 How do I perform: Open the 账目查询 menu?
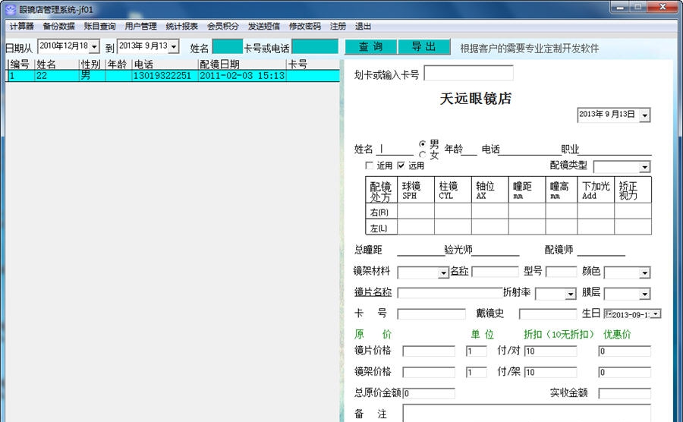click(x=99, y=26)
